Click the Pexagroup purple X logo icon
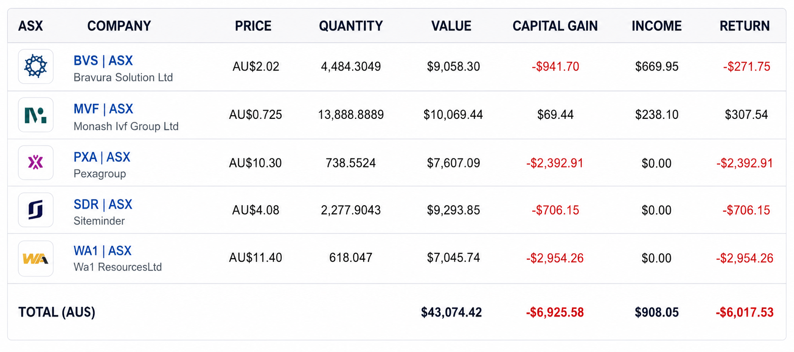794x352 pixels. [36, 163]
